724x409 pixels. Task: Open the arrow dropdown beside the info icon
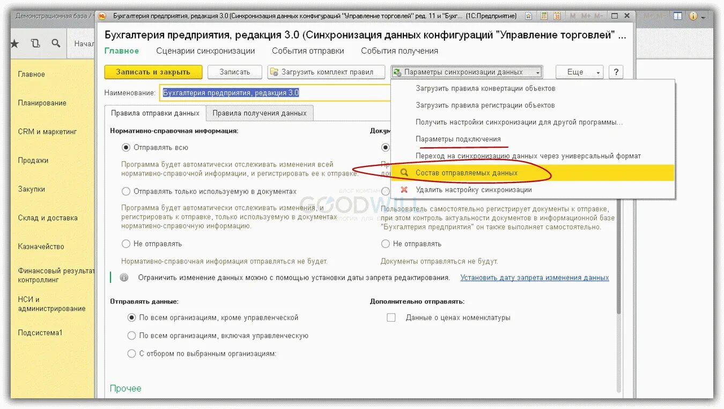click(703, 17)
